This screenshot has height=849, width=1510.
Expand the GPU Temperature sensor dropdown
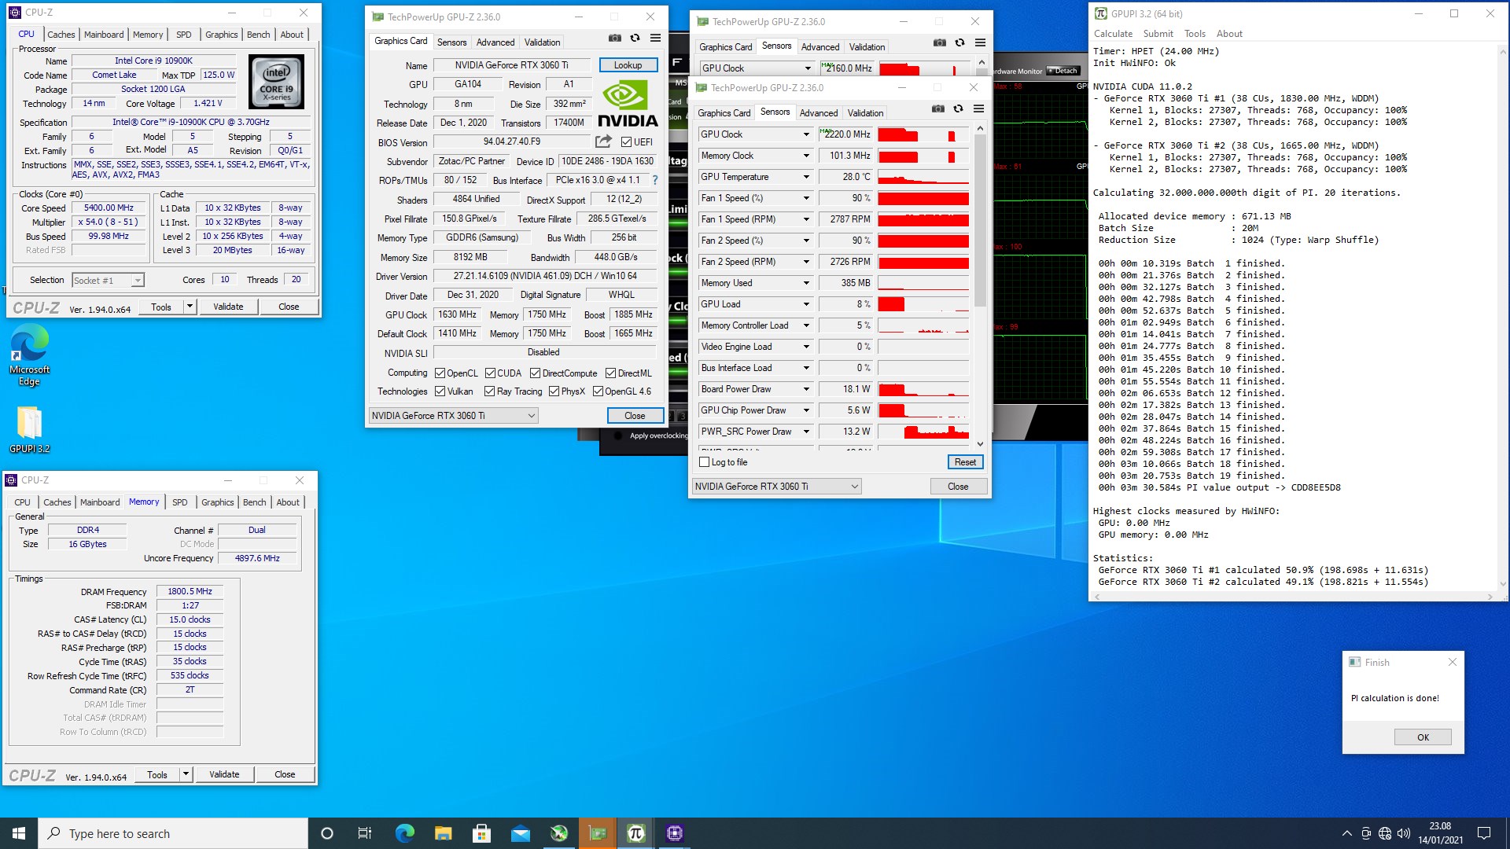click(x=806, y=177)
